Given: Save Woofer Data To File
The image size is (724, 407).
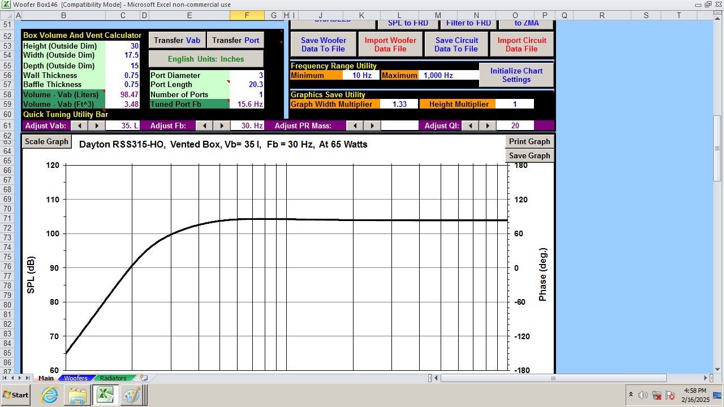Looking at the screenshot, I should [x=324, y=45].
